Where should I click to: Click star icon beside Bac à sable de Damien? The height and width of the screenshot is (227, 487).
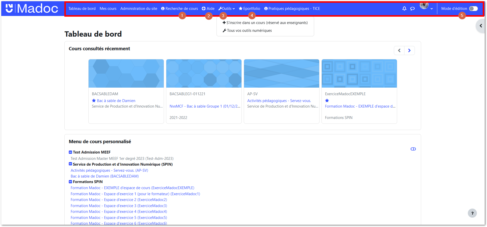tap(94, 100)
